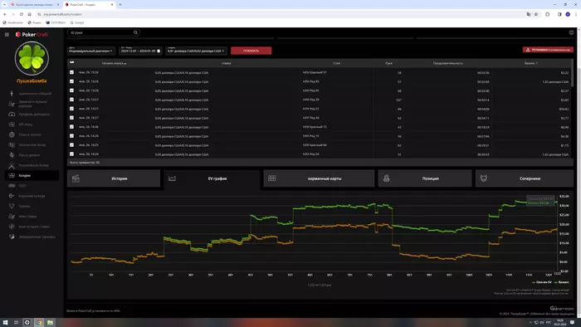
Task: Click the green line in the chart legend
Action: pos(556,282)
